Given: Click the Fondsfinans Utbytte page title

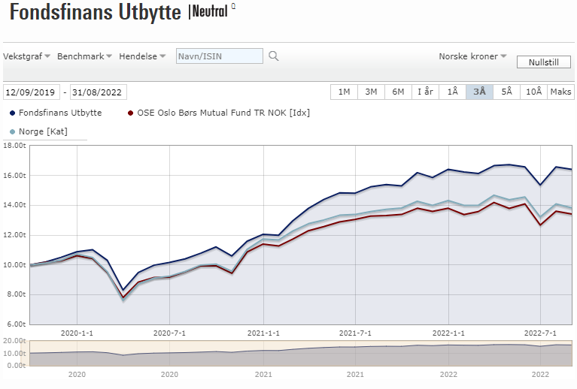Looking at the screenshot, I should (96, 12).
